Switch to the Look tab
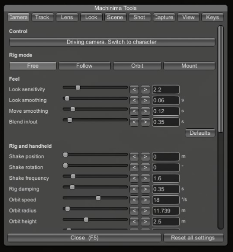 [x=91, y=17]
